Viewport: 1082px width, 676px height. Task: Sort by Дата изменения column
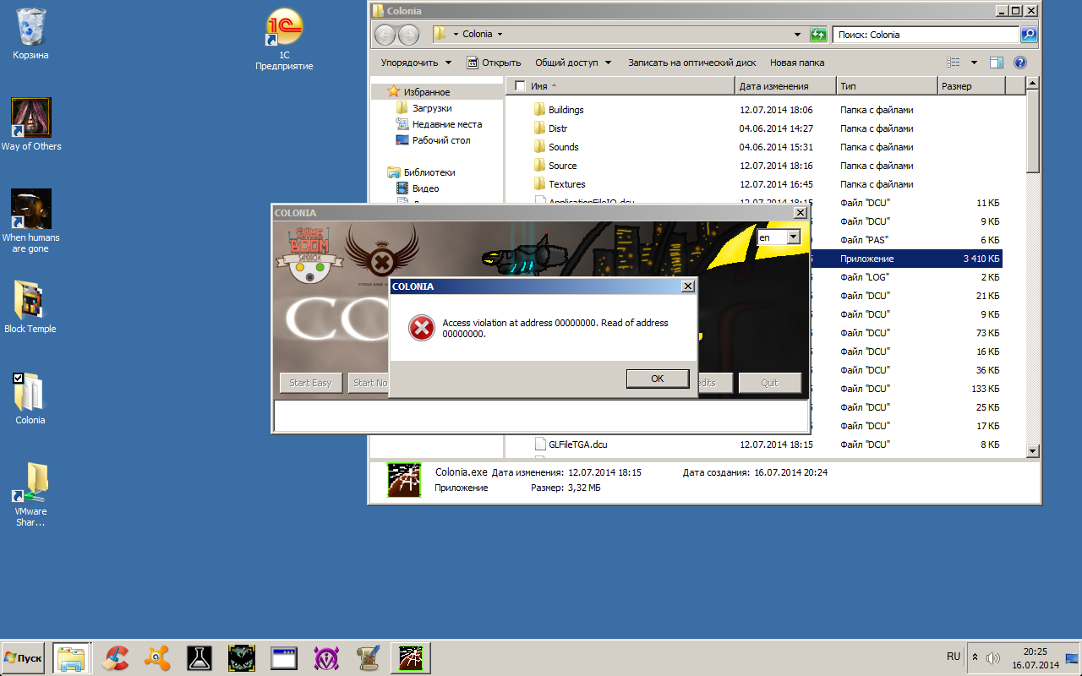(786, 86)
